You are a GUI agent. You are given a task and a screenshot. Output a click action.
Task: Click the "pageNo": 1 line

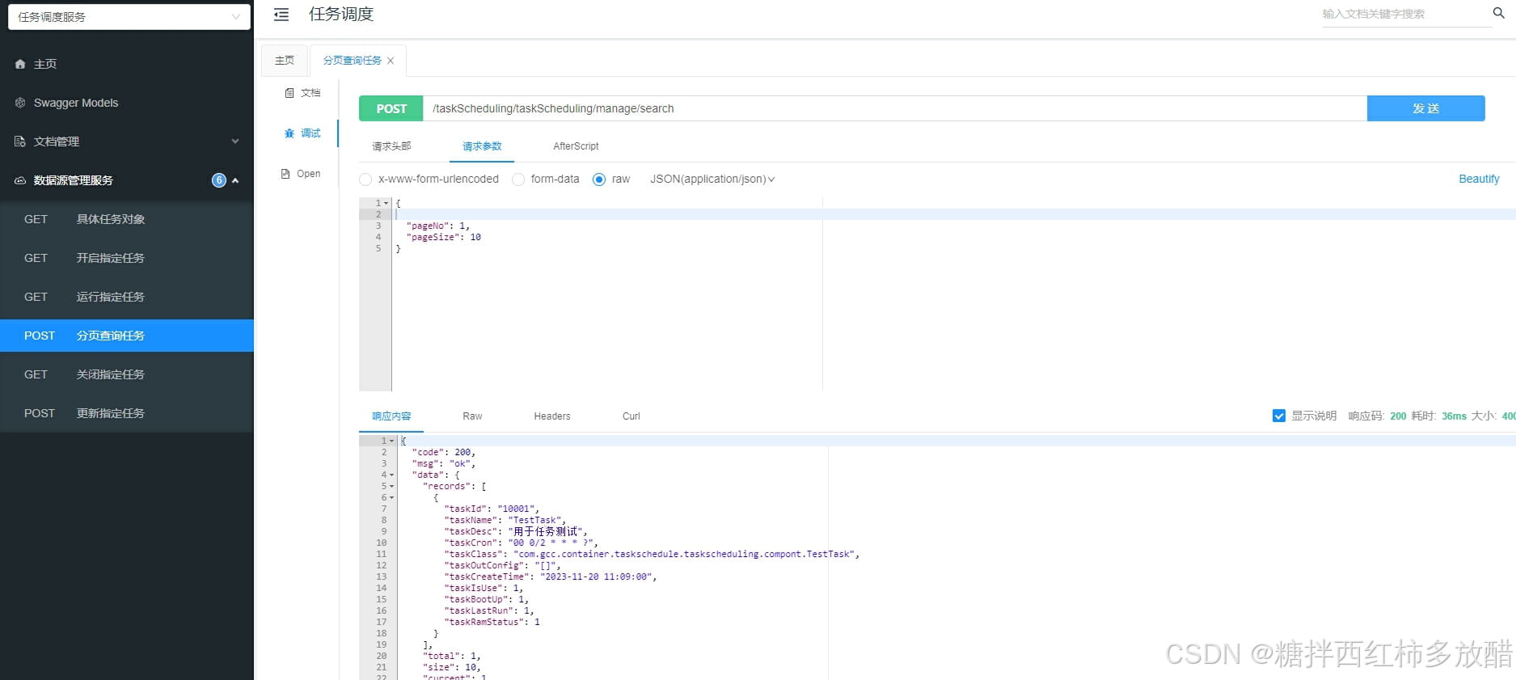(437, 226)
